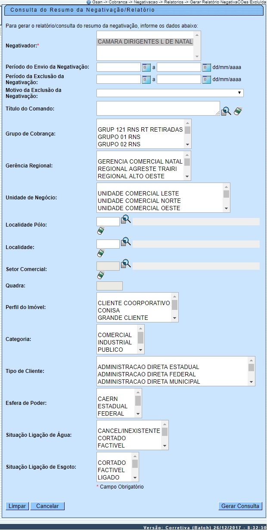The height and width of the screenshot is (530, 267).
Task: Focus the Localidade Pólo code input field
Action: tap(108, 222)
